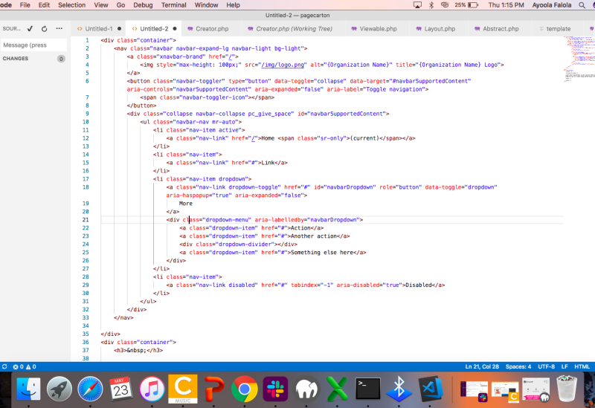Switch to the Viewable.php tab
This screenshot has width=595, height=408.
378,28
